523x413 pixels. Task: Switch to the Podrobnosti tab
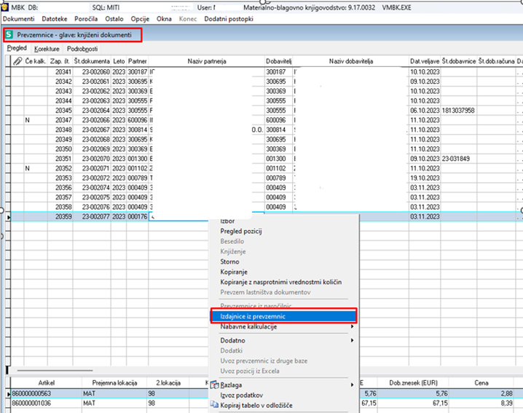(82, 48)
